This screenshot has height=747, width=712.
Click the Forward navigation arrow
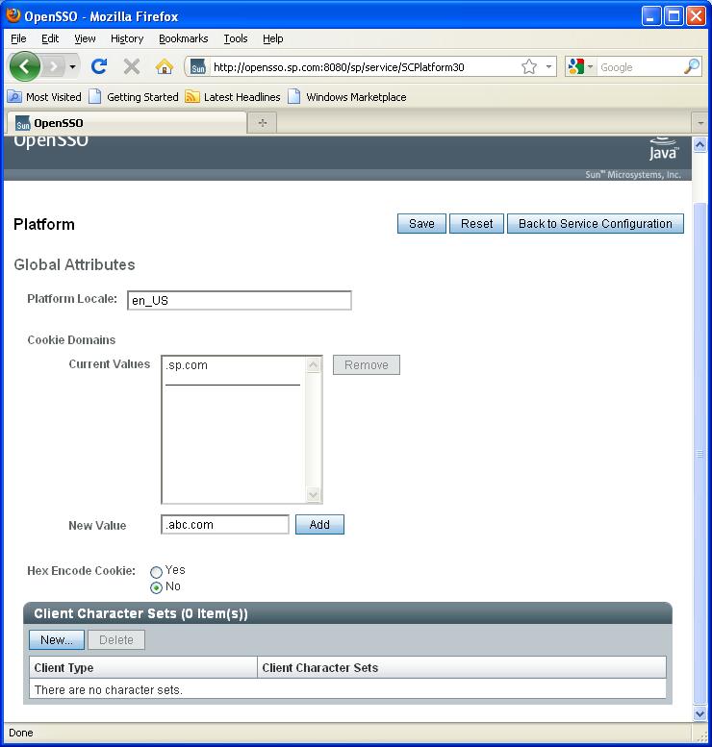[x=54, y=66]
